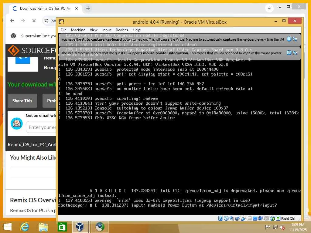
Task: Open File Explorer from taskbar
Action: (x=43, y=227)
